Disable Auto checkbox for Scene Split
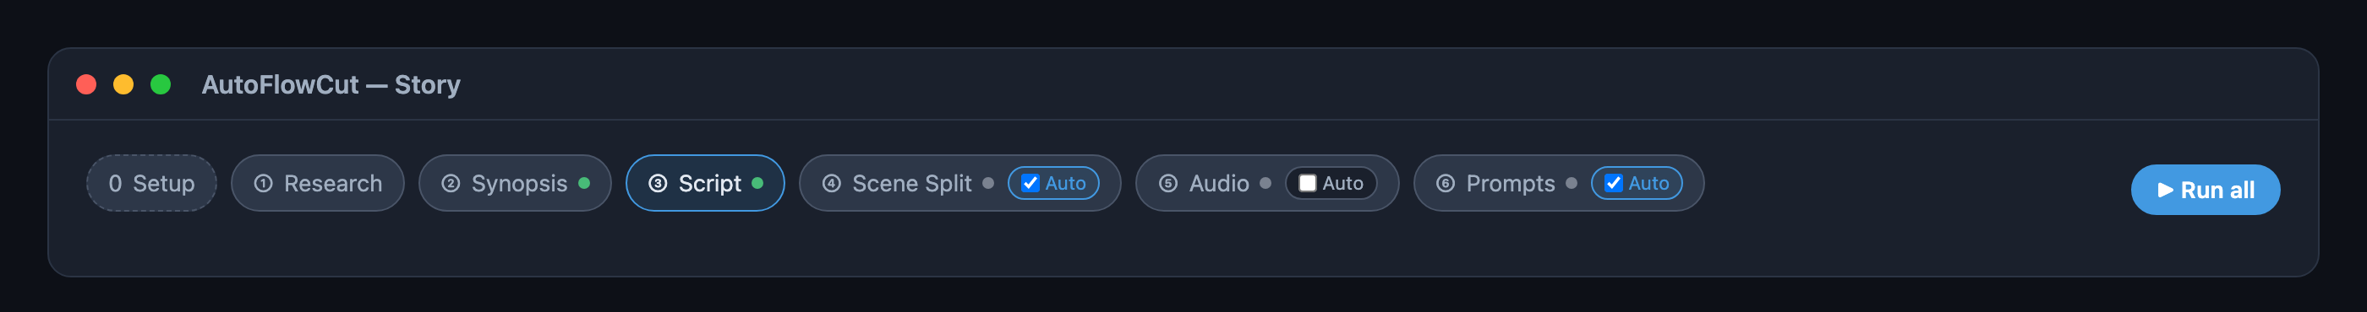Image resolution: width=2367 pixels, height=312 pixels. pyautogui.click(x=1030, y=184)
